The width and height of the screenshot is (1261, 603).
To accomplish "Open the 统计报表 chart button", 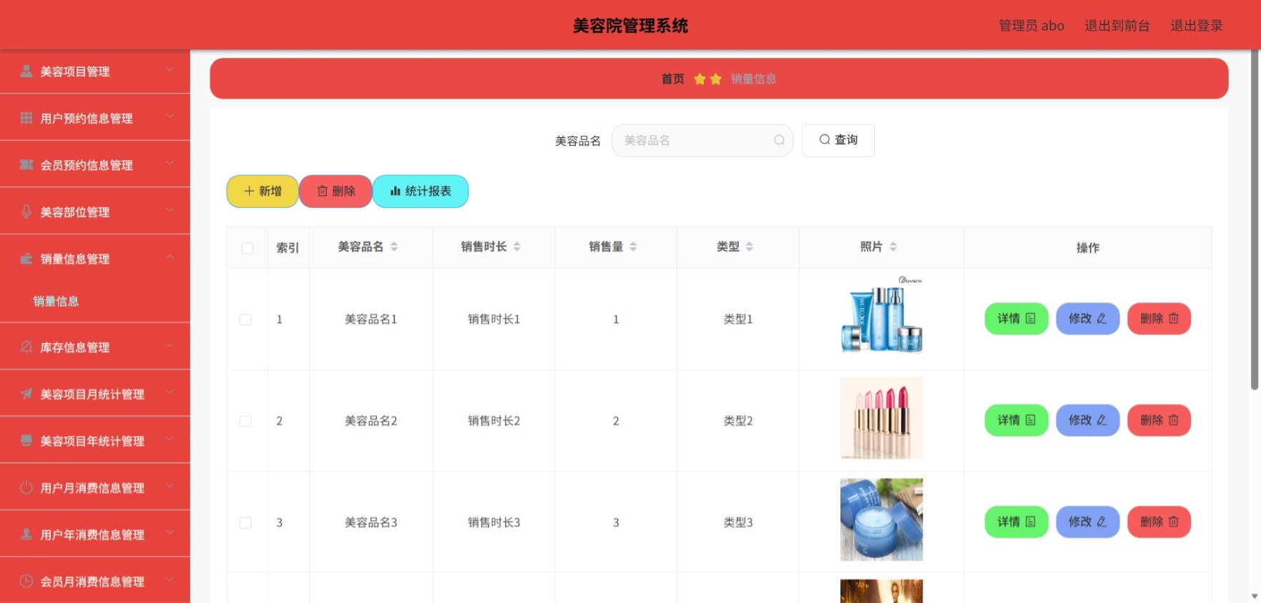I will (x=421, y=191).
